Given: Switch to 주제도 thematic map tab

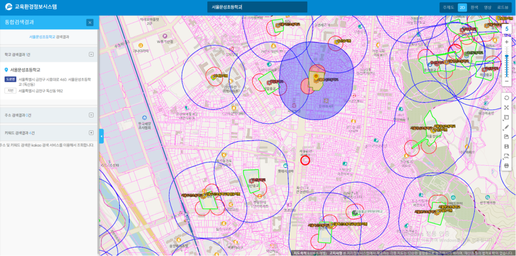Looking at the screenshot, I should (x=448, y=7).
